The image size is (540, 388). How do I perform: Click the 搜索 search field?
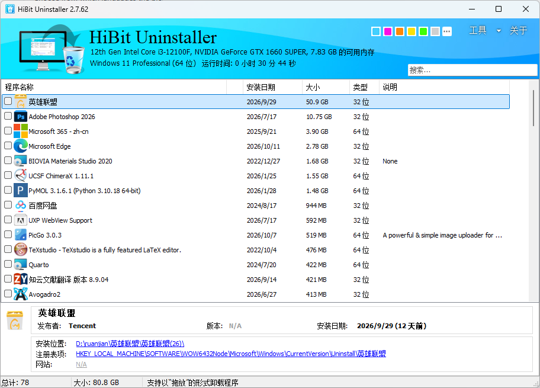472,70
